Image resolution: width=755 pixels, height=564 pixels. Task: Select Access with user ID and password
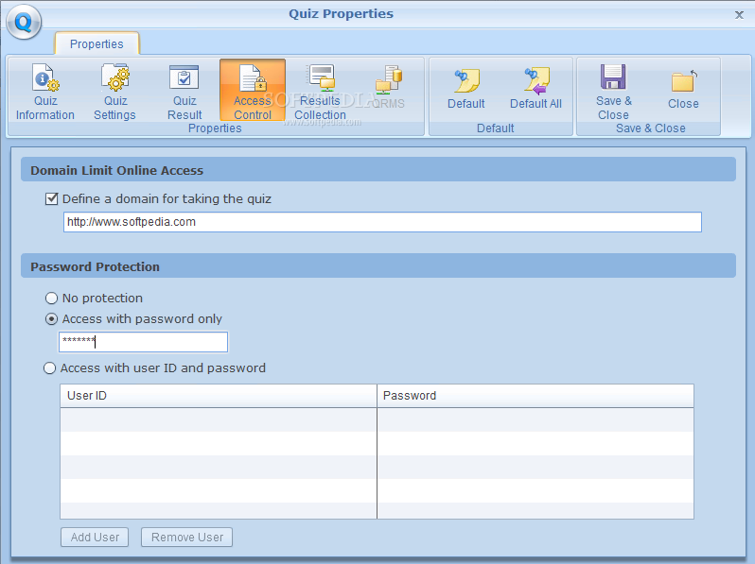49,368
